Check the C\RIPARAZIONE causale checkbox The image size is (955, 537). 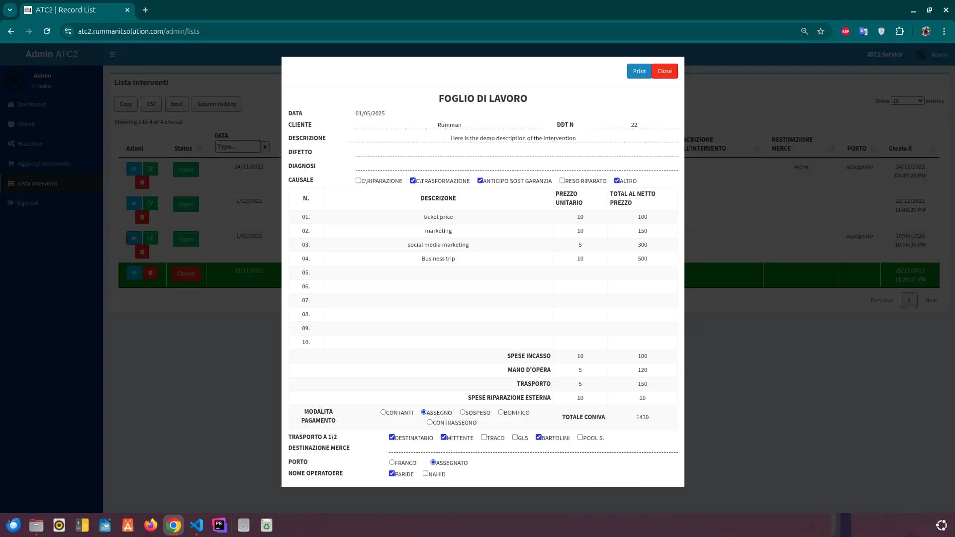pos(358,180)
